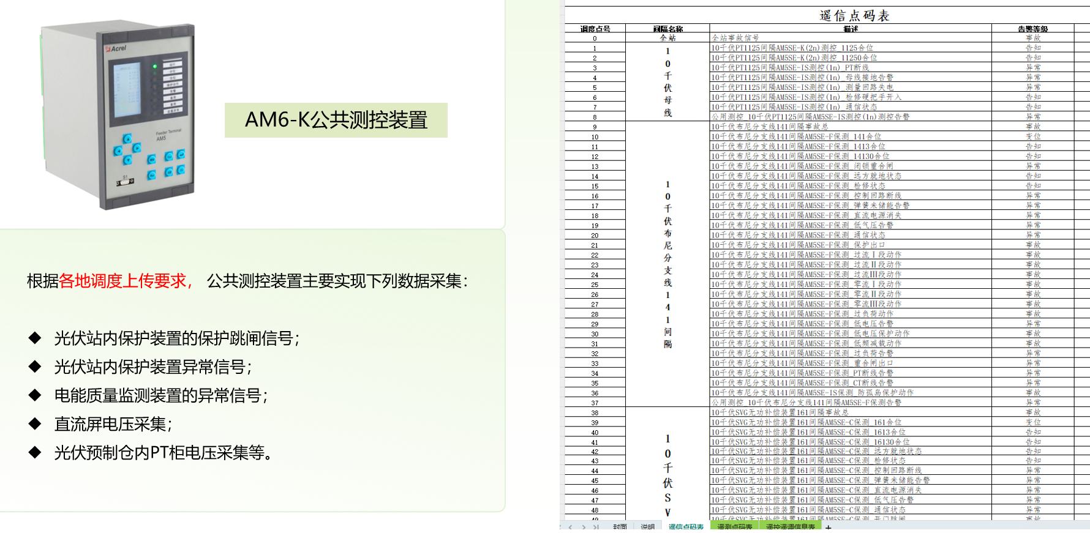
Task: Click the 直流屏电压采集 bullet
Action: click(x=113, y=425)
